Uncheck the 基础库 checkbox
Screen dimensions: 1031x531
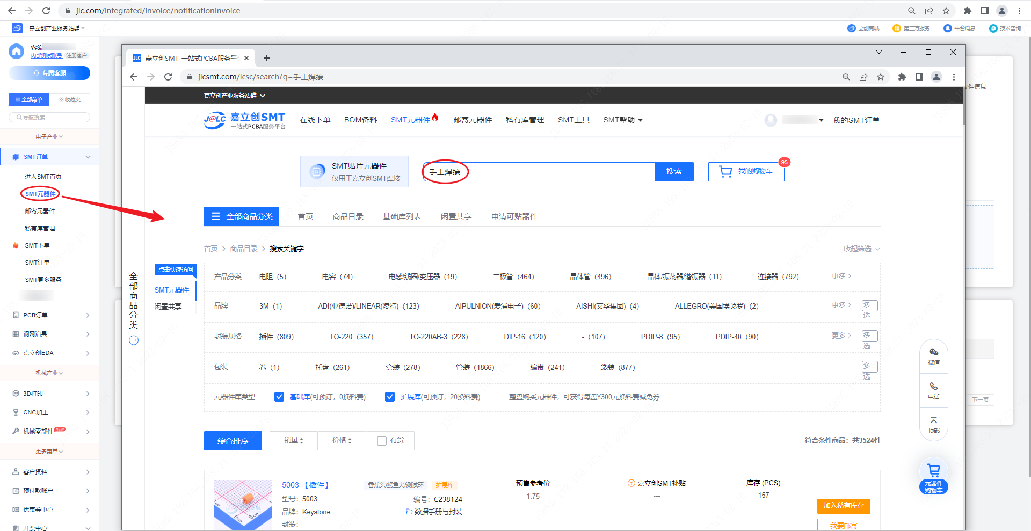(x=279, y=397)
